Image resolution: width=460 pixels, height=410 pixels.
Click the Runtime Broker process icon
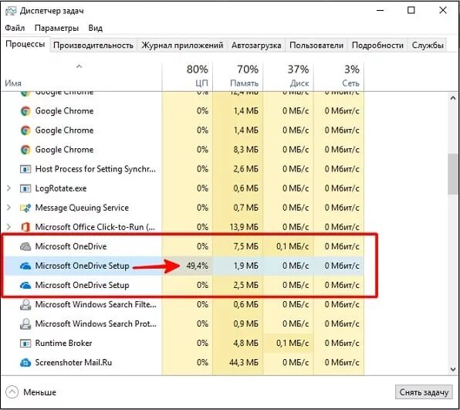point(25,344)
